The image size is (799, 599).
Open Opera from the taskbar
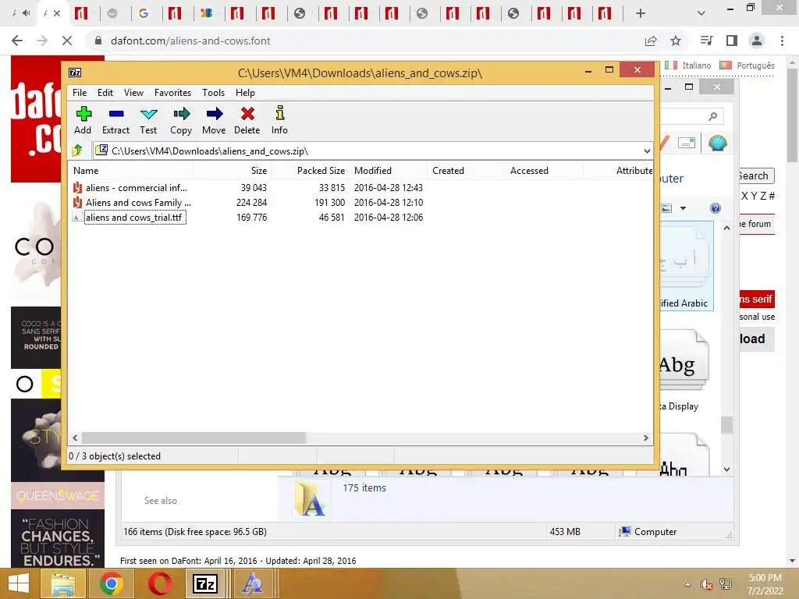click(x=159, y=583)
